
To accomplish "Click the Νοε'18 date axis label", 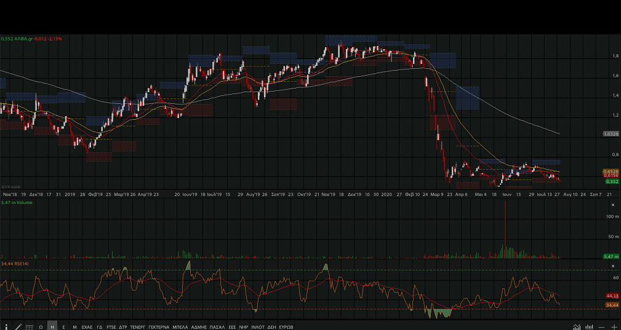I will [x=10, y=194].
